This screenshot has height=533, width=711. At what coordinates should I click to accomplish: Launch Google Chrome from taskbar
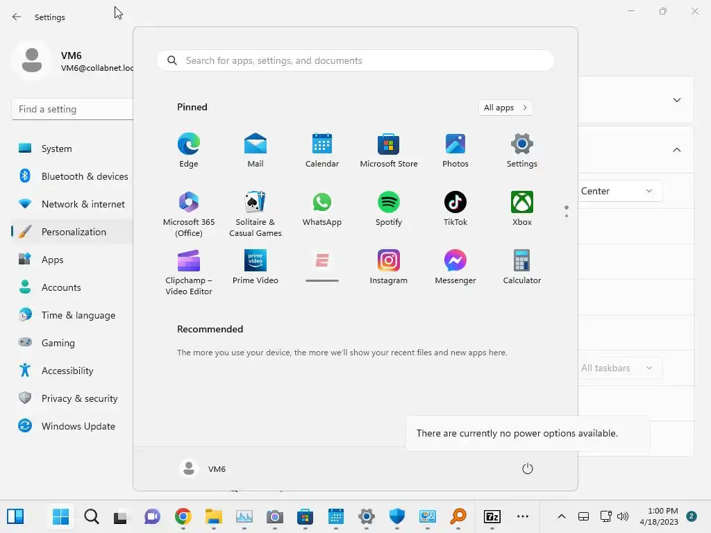click(x=183, y=516)
